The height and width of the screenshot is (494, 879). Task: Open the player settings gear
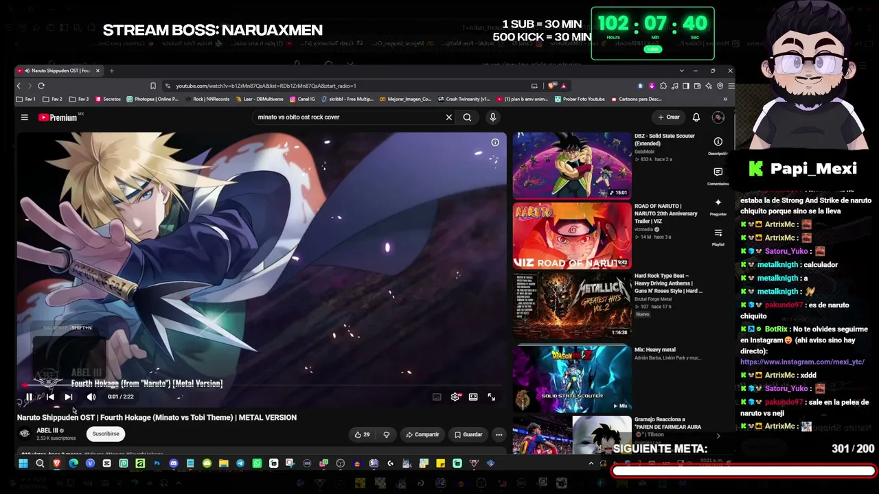click(x=455, y=397)
